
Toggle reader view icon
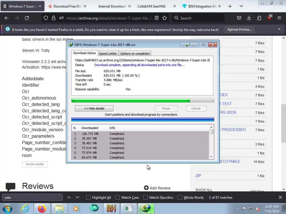156,18
